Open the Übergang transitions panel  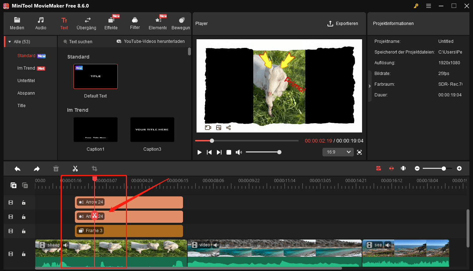point(86,23)
